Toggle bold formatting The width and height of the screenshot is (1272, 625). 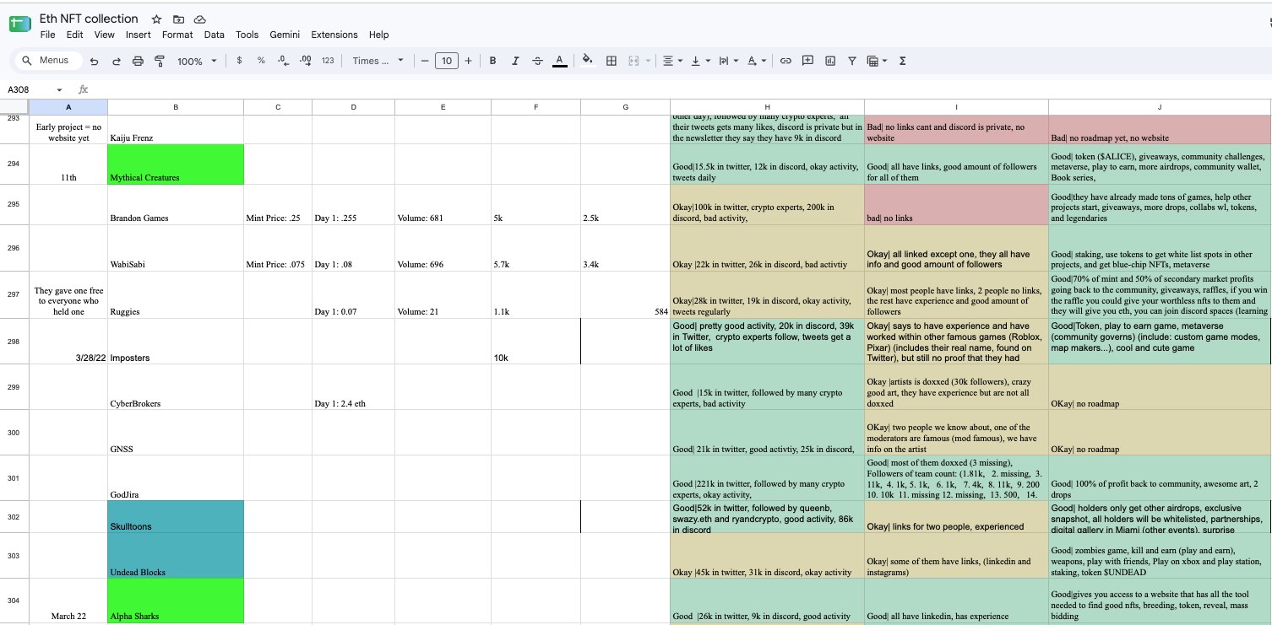(x=492, y=61)
